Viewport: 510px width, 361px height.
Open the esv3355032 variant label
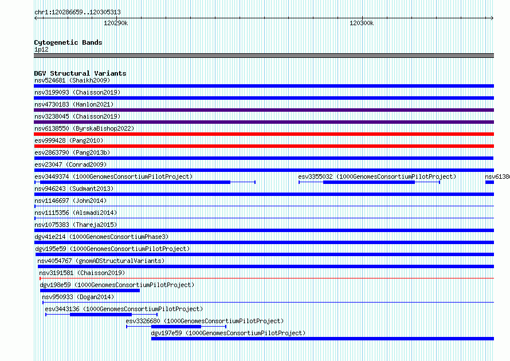tap(377, 176)
